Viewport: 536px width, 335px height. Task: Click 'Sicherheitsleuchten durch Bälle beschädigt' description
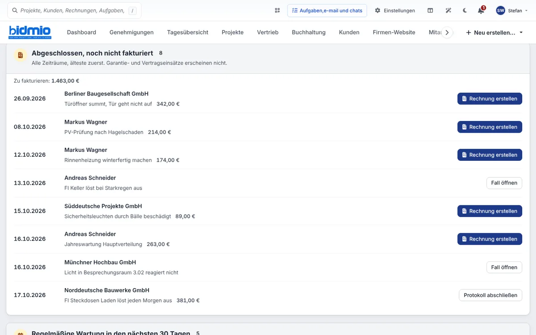coord(117,216)
